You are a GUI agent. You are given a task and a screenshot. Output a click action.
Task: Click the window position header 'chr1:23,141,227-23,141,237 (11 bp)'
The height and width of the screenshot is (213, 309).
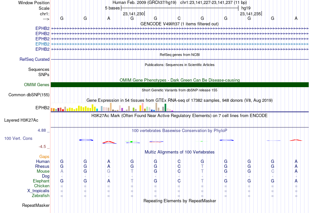click(213, 3)
